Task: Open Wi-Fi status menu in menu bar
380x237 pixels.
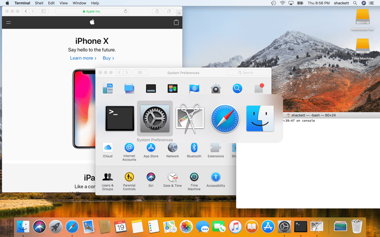Action: tap(282, 3)
